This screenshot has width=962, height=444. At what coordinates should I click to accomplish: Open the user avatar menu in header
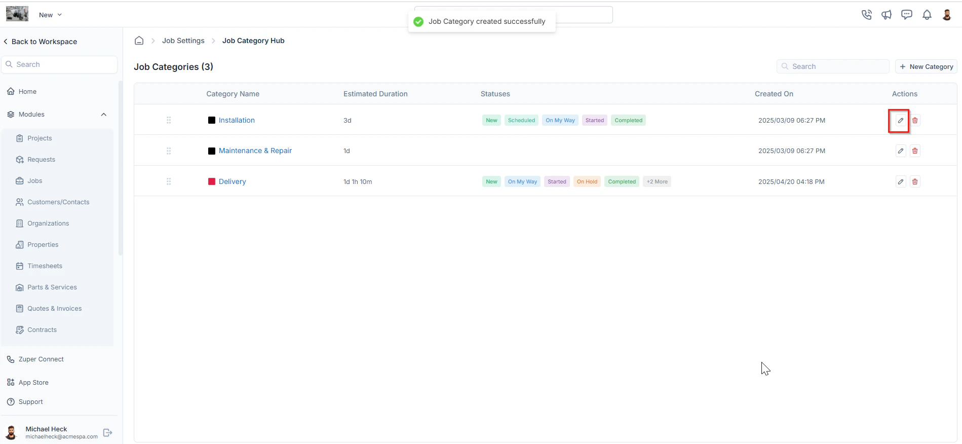pos(947,15)
